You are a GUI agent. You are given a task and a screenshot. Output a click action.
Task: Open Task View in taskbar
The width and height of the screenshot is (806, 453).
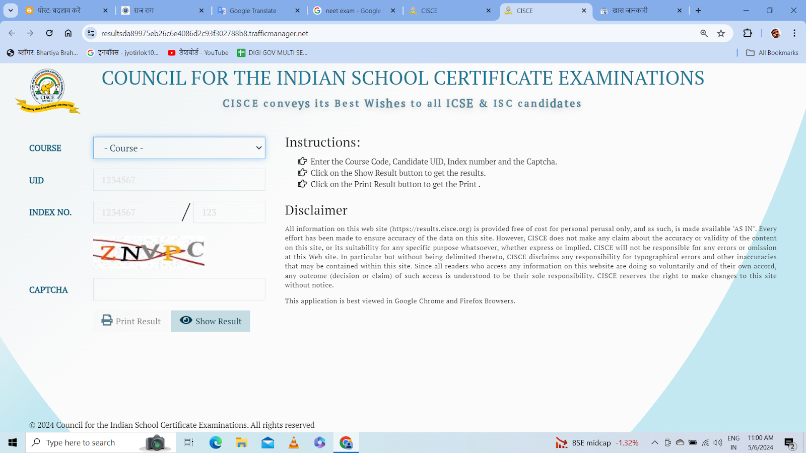tap(189, 442)
